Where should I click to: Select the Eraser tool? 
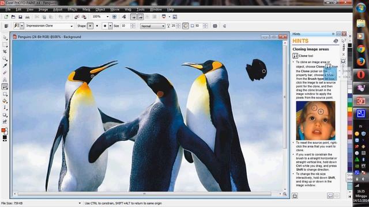(x=5, y=73)
